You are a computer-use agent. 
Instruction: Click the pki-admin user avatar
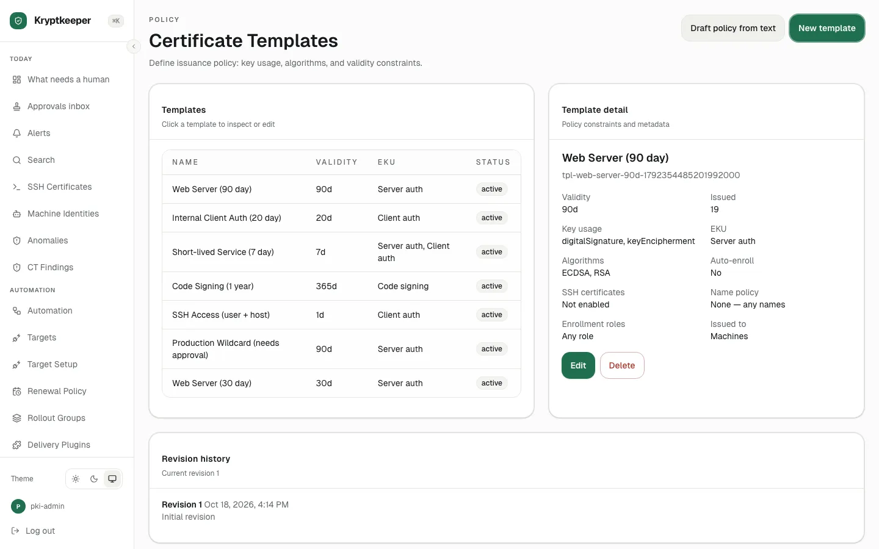[18, 506]
